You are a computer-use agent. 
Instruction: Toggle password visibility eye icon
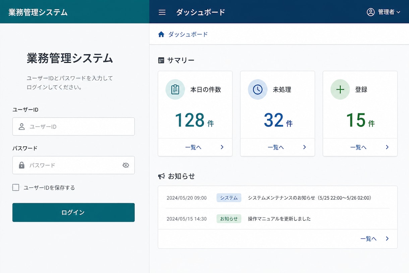pyautogui.click(x=126, y=165)
